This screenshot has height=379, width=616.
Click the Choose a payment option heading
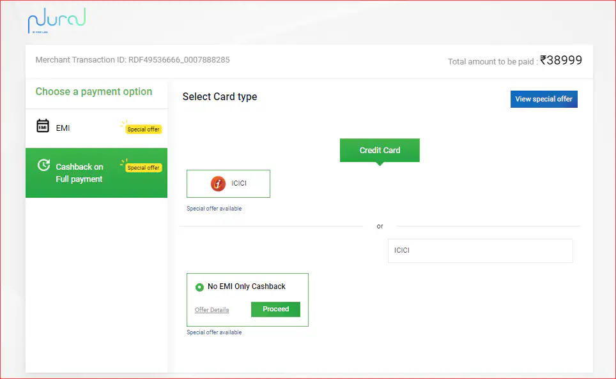point(94,92)
